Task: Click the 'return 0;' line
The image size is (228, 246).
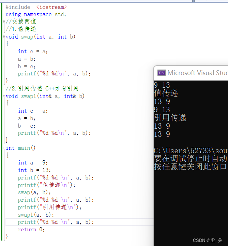Action: point(31,230)
